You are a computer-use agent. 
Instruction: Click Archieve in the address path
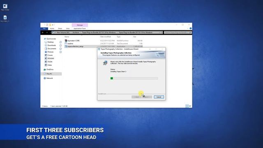coord(76,32)
